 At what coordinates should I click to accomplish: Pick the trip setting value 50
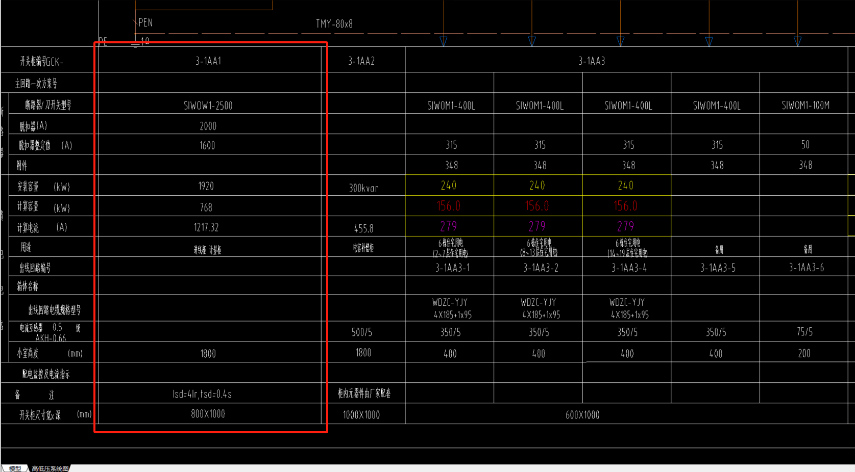coord(805,145)
